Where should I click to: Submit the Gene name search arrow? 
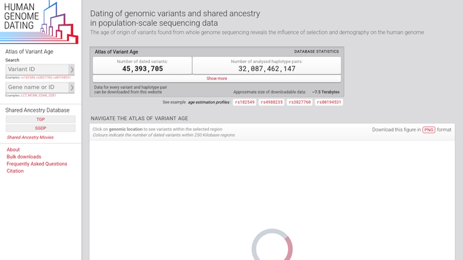click(x=72, y=87)
